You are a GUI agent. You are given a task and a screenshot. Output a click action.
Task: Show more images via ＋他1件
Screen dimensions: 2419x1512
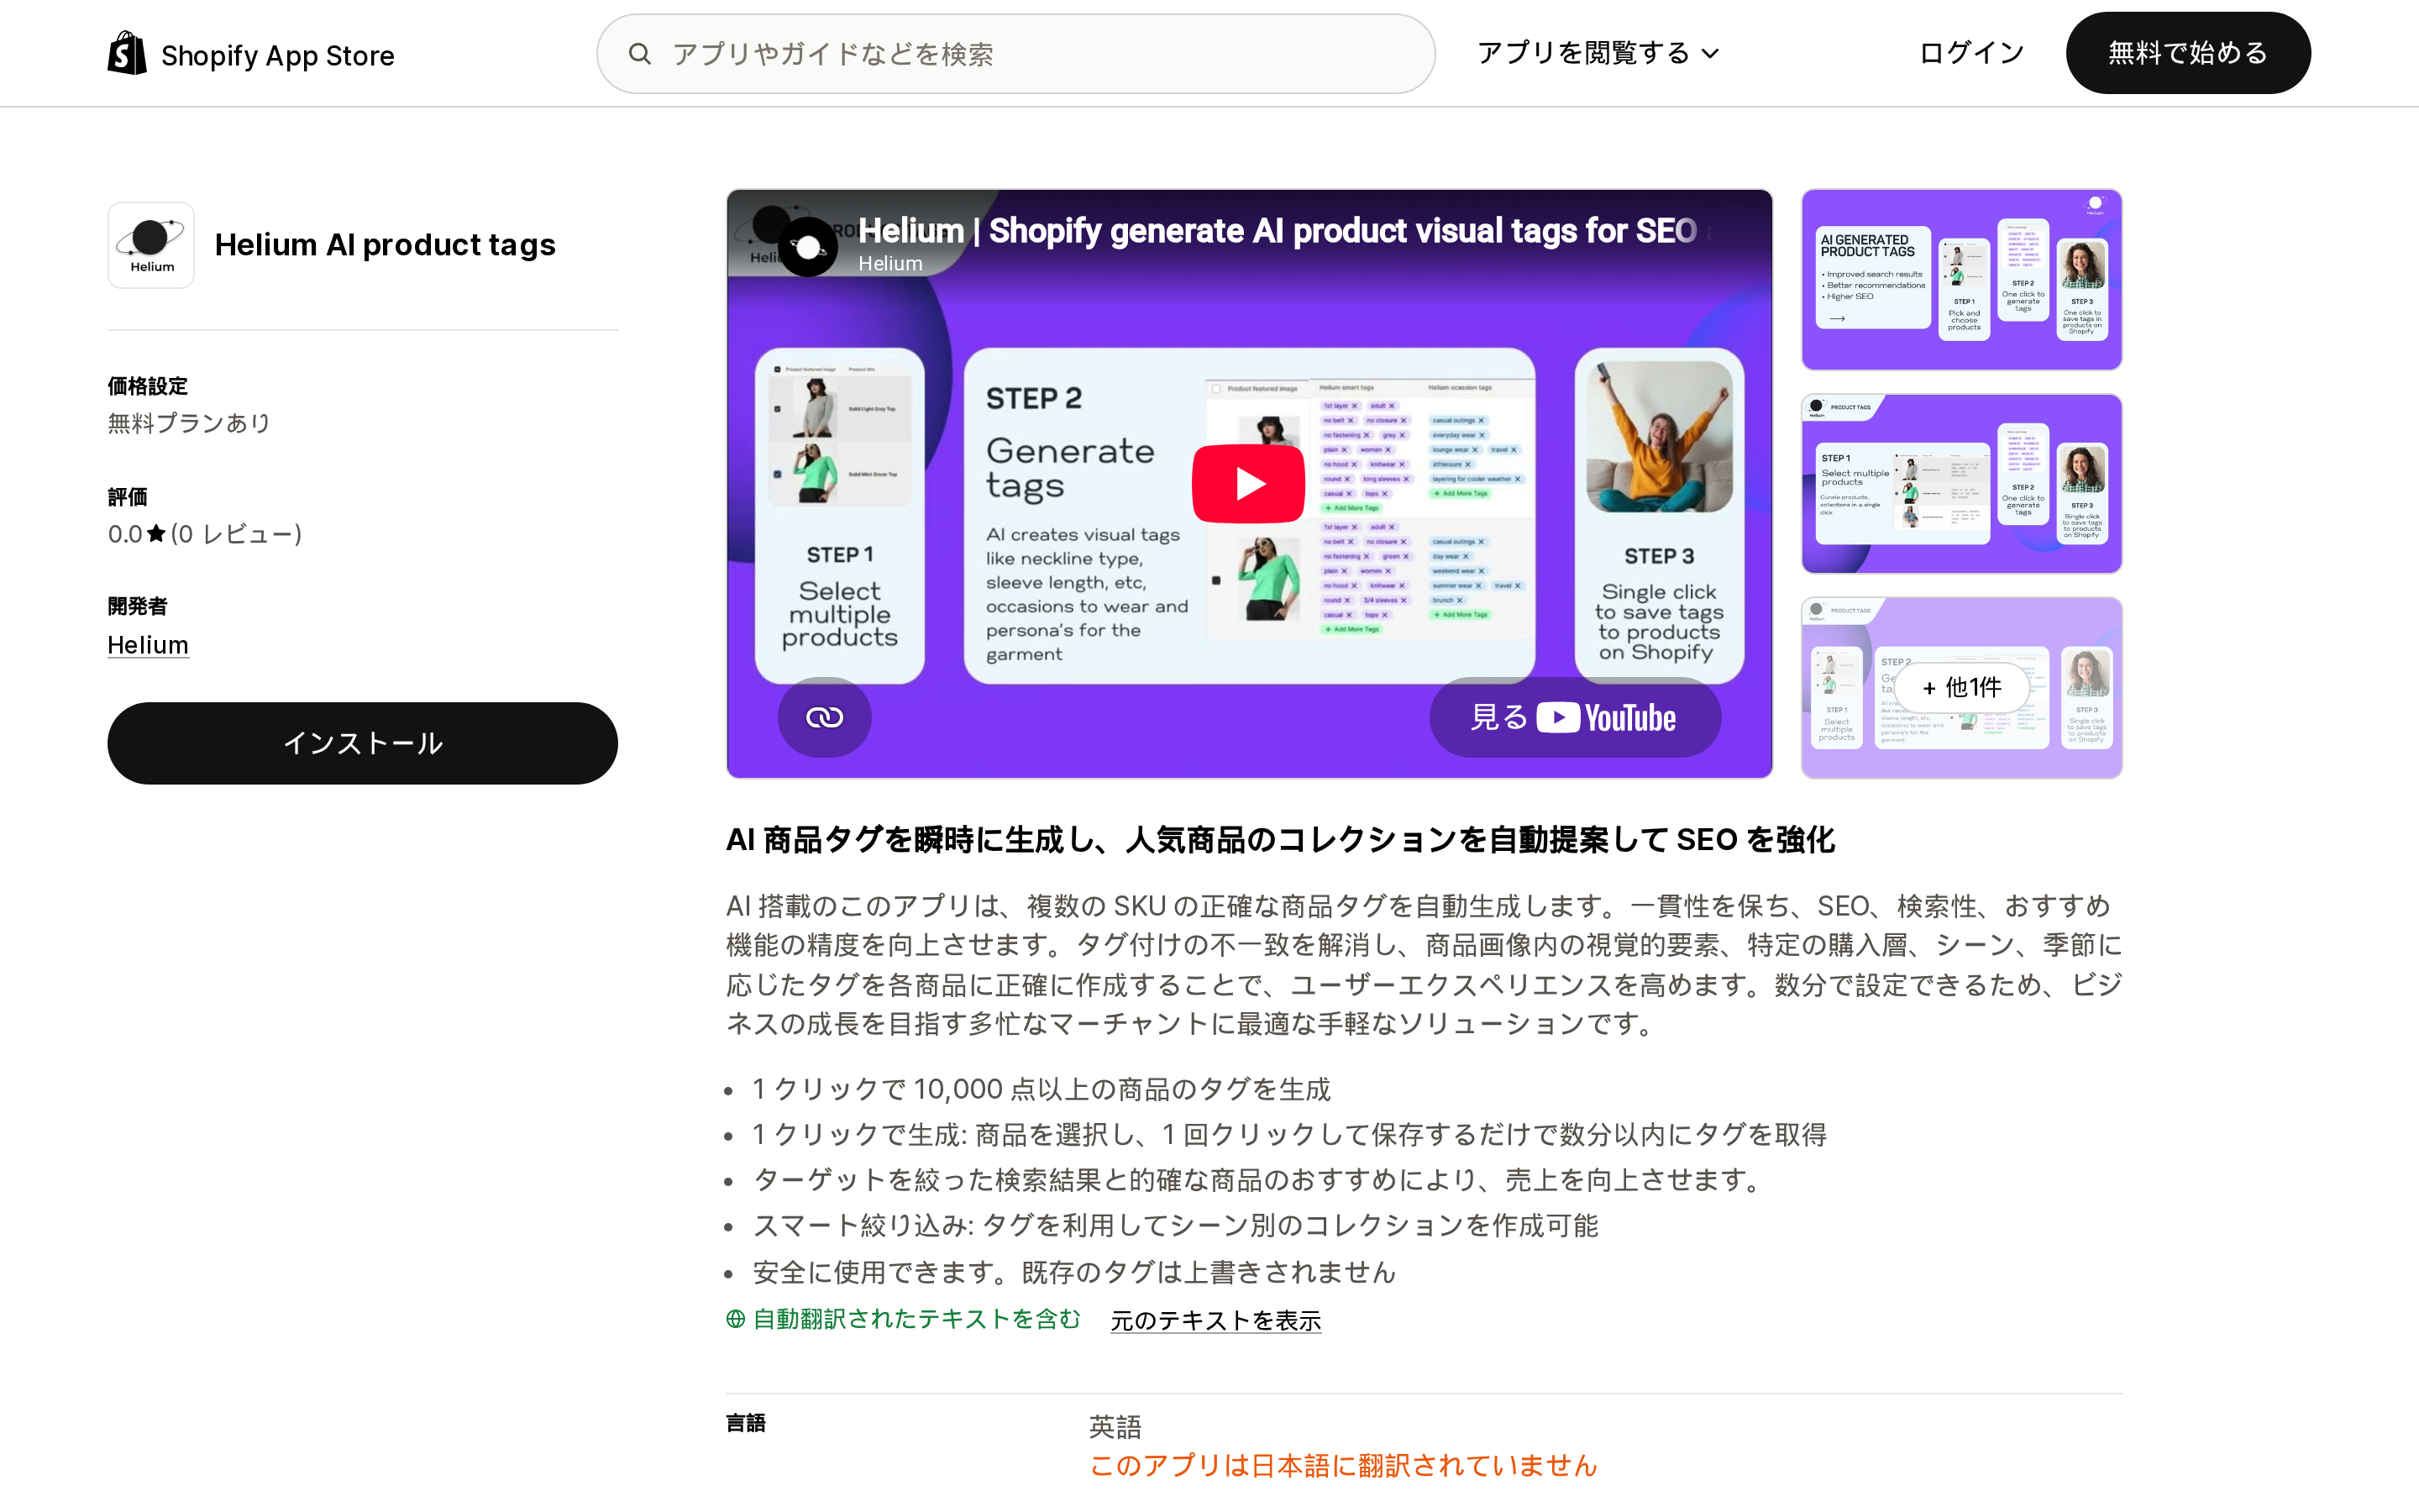[x=1961, y=687]
